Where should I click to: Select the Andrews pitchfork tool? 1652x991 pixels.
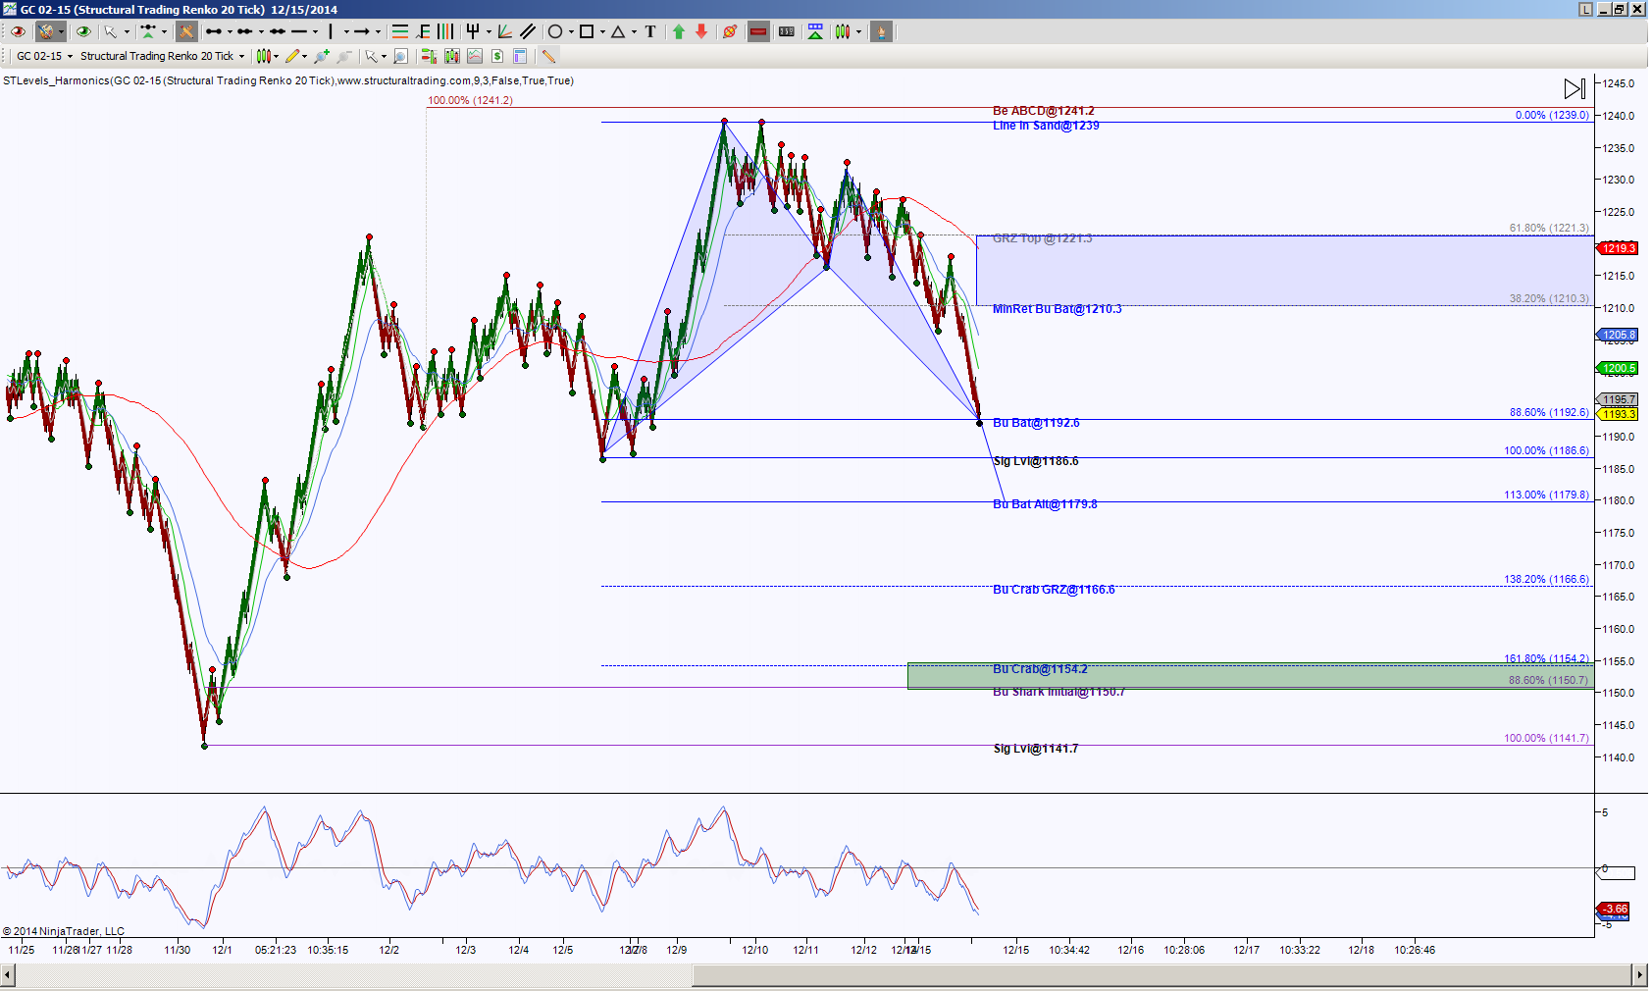(x=473, y=31)
